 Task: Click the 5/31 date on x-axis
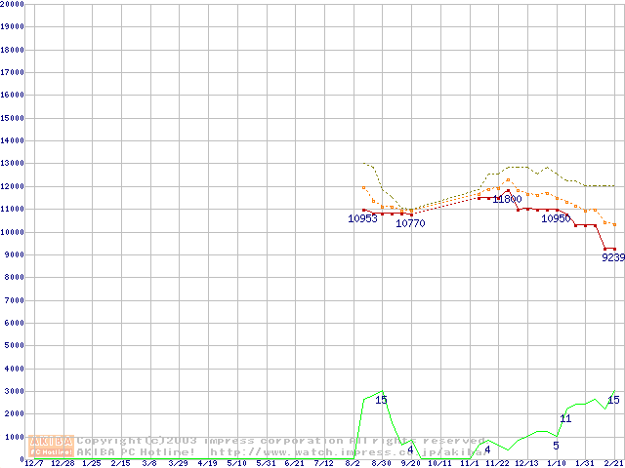[x=266, y=463]
